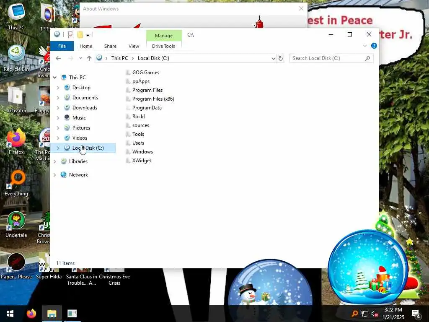Expand the Network tree node
429x322 pixels.
[55, 175]
